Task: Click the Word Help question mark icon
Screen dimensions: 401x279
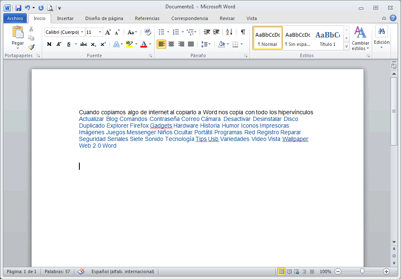Action: coord(393,18)
